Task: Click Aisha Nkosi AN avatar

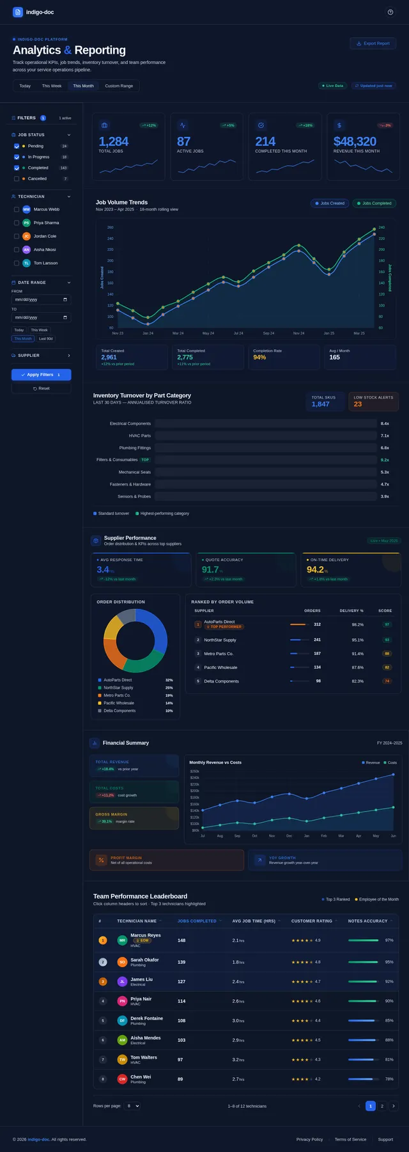Action: [26, 249]
